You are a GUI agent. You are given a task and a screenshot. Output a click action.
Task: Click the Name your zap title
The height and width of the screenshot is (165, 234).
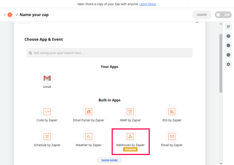click(34, 15)
